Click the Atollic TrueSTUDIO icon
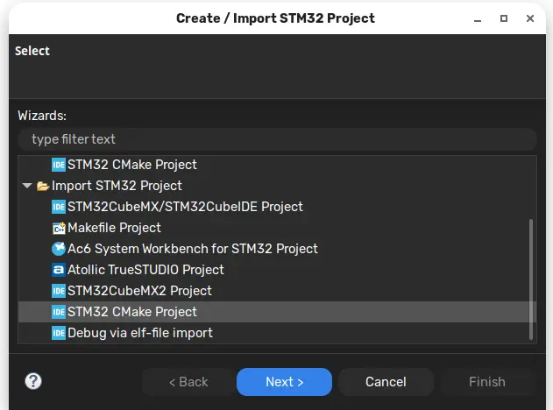 pyautogui.click(x=59, y=270)
